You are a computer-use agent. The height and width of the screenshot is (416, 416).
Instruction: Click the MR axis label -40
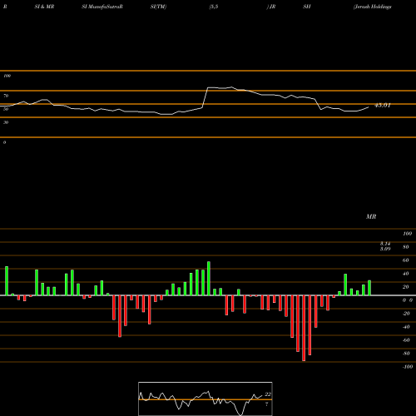[x=406, y=327]
